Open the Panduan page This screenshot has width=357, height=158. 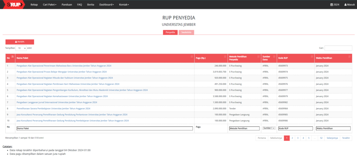coord(67,5)
